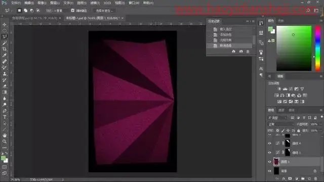This screenshot has height=182, width=324.
Task: Hide the 图层 1 layer
Action: [x=269, y=162]
